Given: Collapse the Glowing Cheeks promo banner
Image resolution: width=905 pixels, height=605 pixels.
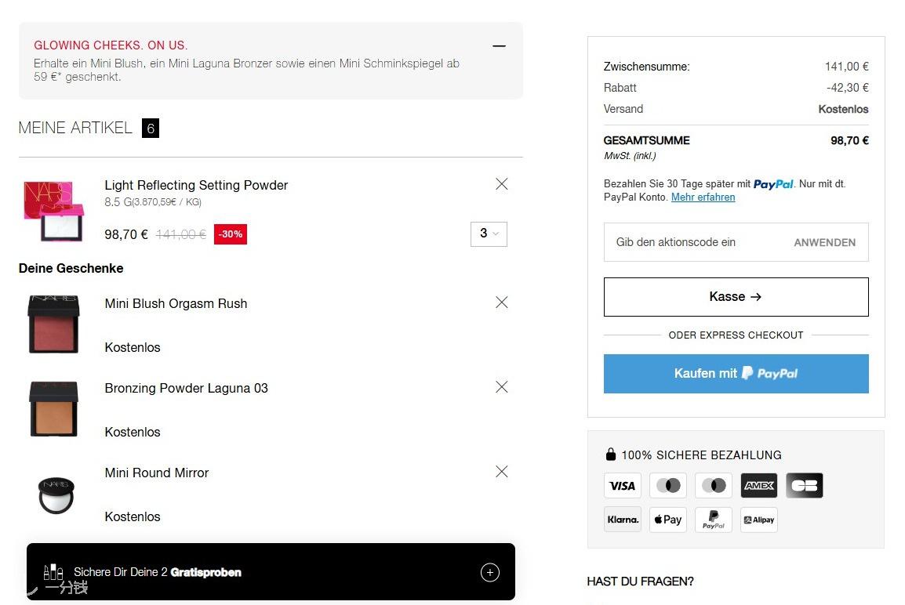Looking at the screenshot, I should pos(500,45).
